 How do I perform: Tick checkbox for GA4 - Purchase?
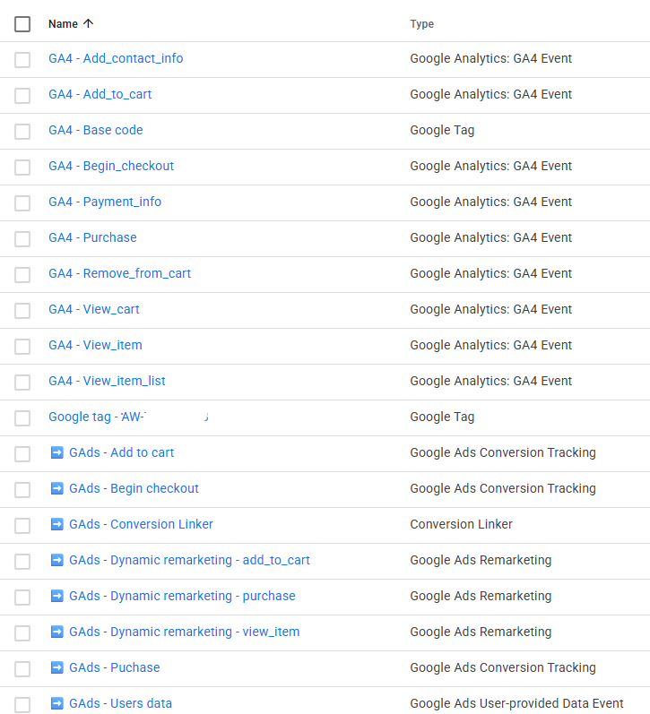click(x=22, y=239)
